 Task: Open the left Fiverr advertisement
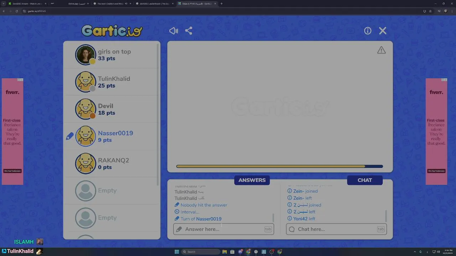[x=12, y=132]
